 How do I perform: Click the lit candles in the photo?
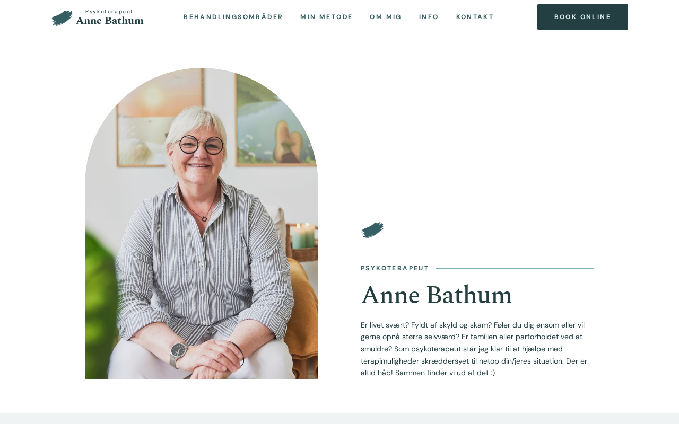point(303,236)
